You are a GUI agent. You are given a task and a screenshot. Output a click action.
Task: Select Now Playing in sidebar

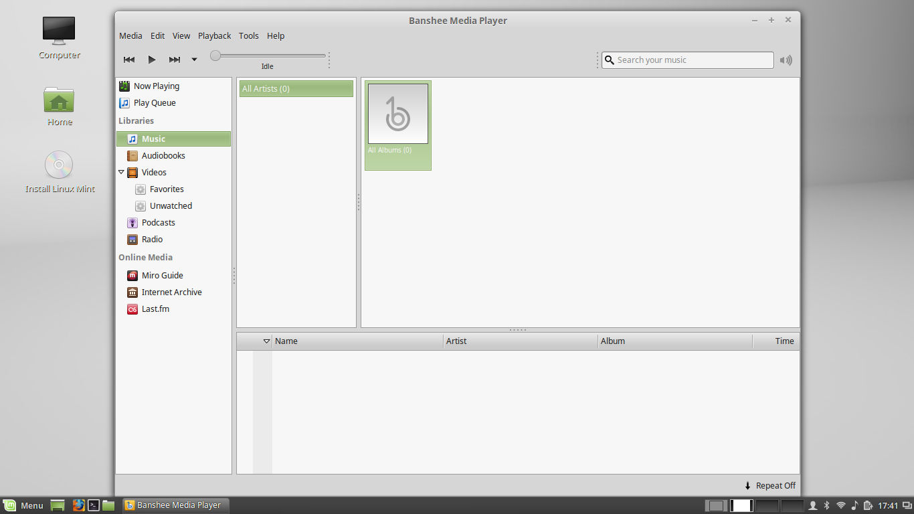click(x=173, y=86)
